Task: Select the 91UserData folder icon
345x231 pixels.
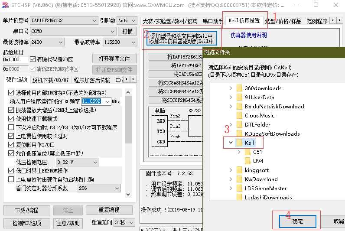Action: coord(239,97)
